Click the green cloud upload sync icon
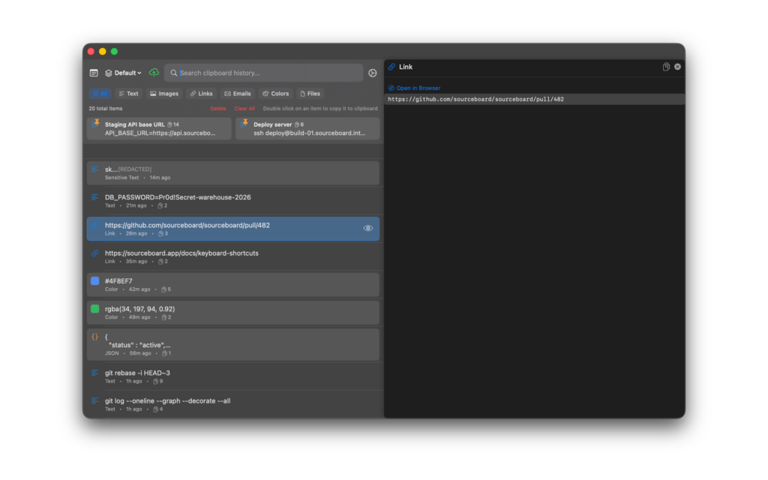768x480 pixels. pos(154,73)
